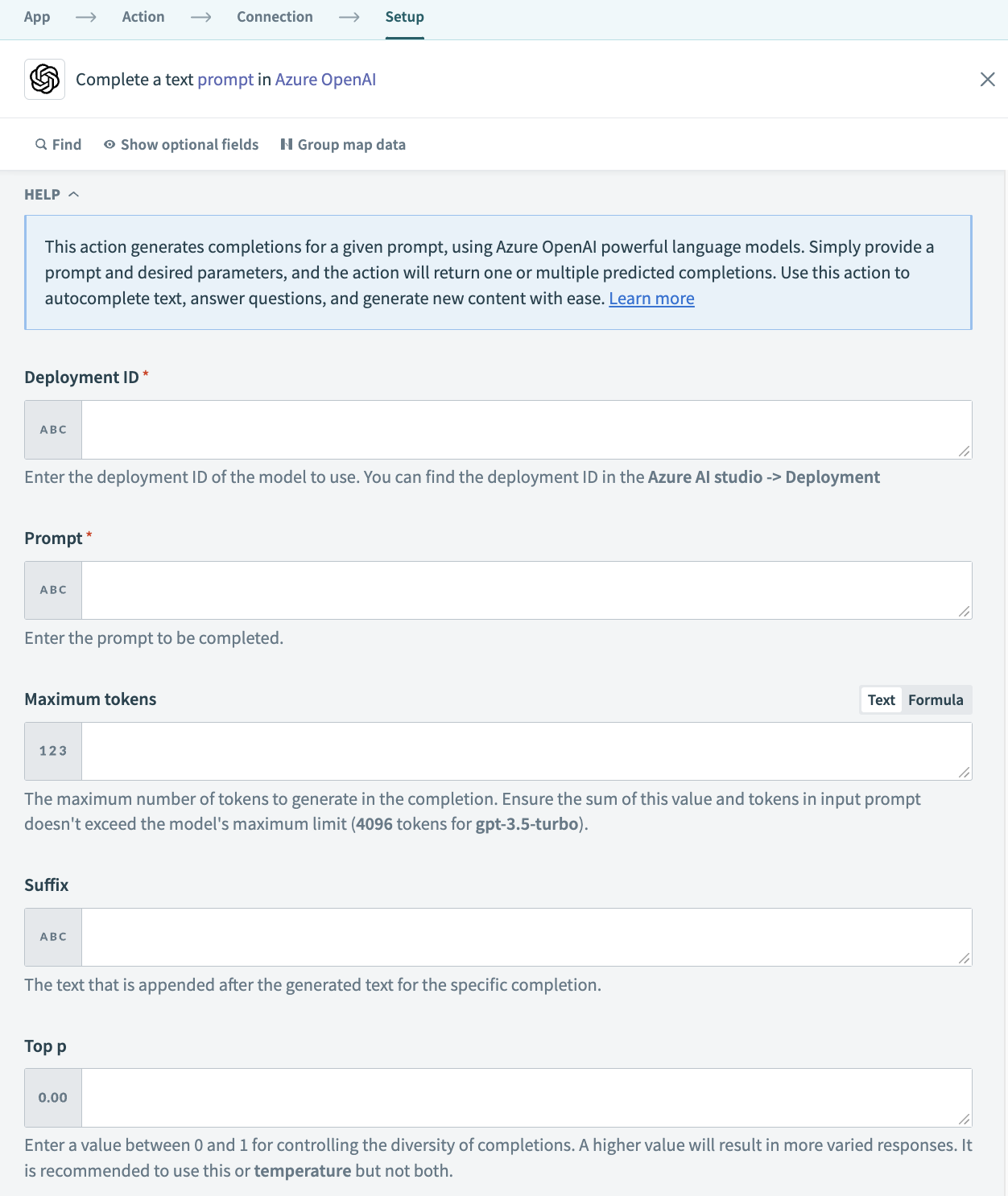Open the Find search icon
1008x1196 pixels.
pyautogui.click(x=41, y=144)
